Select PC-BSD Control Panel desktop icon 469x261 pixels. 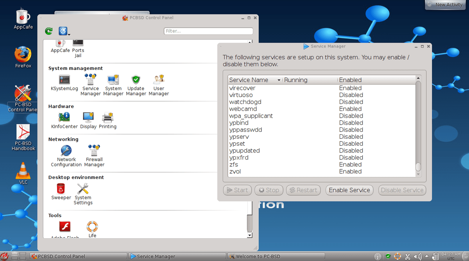23,98
